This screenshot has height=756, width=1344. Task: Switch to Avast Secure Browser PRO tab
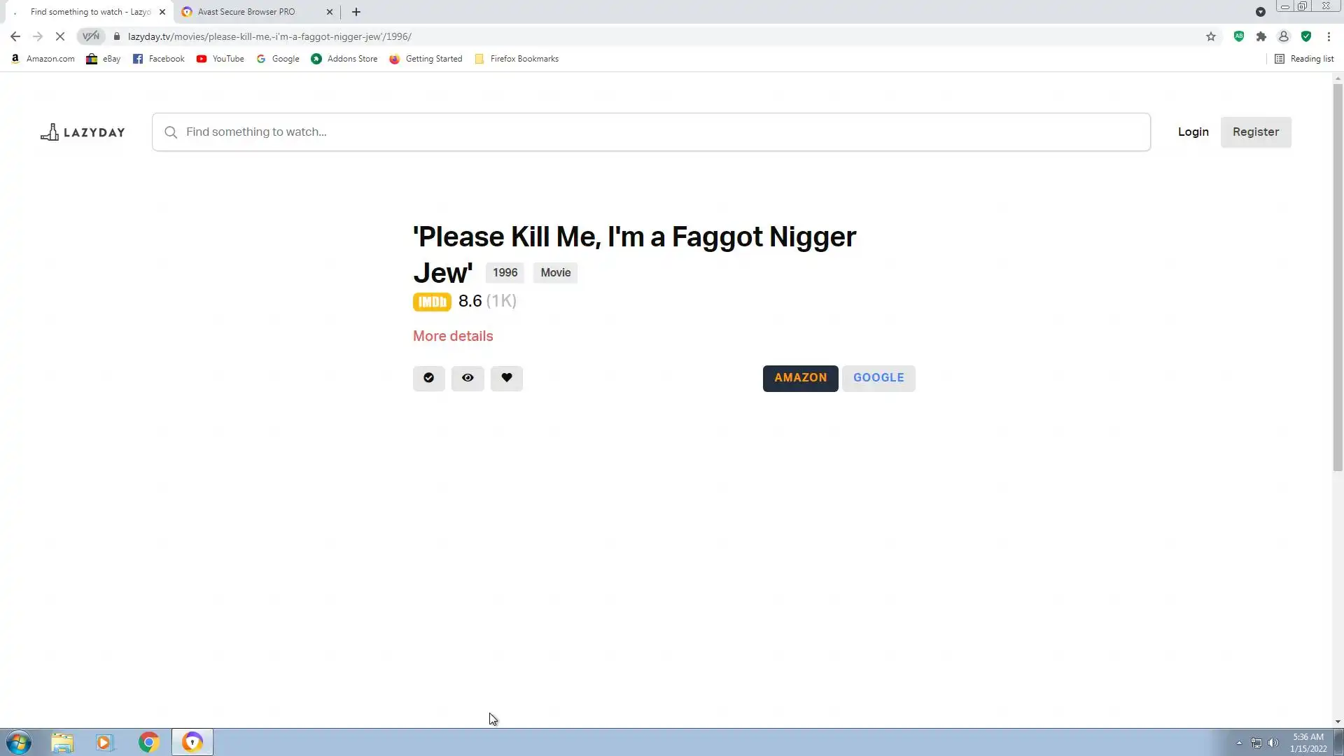[246, 12]
